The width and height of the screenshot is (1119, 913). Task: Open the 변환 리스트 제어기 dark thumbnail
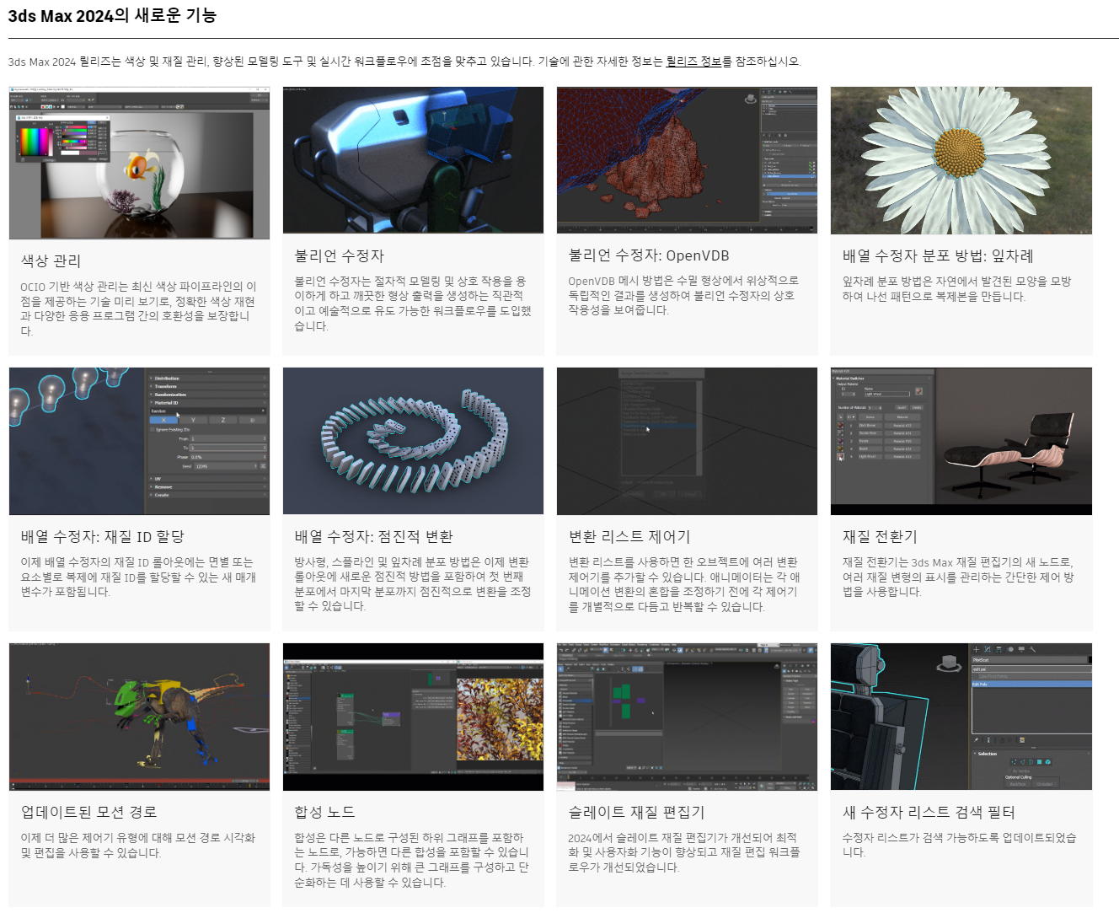(x=687, y=441)
